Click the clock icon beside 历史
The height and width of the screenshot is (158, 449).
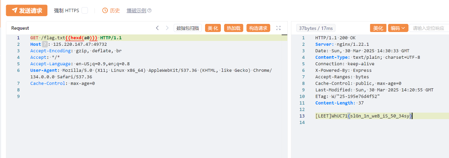[105, 11]
